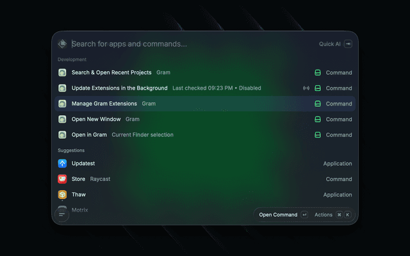Click 'Last checked 09:23 PM • Disabled' subtitle

tap(217, 88)
